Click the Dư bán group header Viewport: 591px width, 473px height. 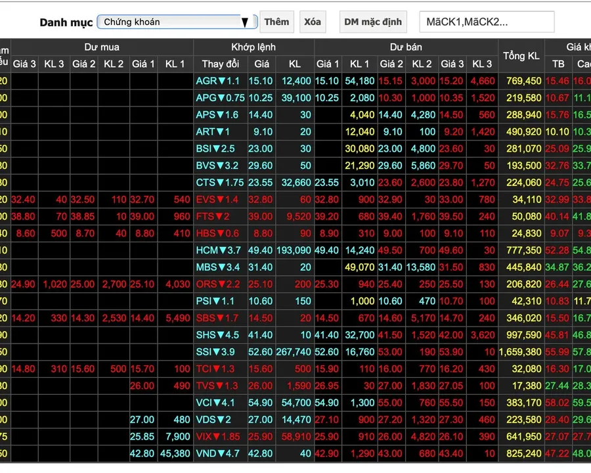click(x=406, y=47)
